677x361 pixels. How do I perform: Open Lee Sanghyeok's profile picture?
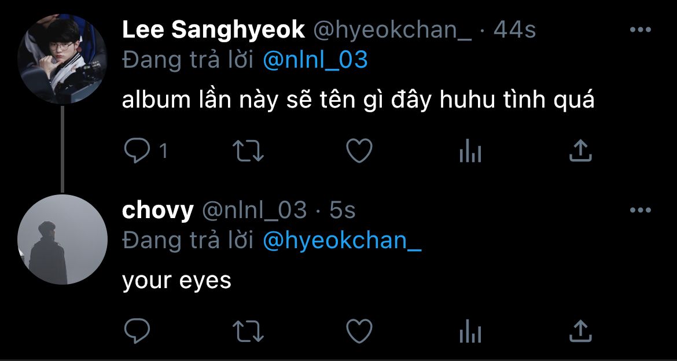click(x=62, y=59)
